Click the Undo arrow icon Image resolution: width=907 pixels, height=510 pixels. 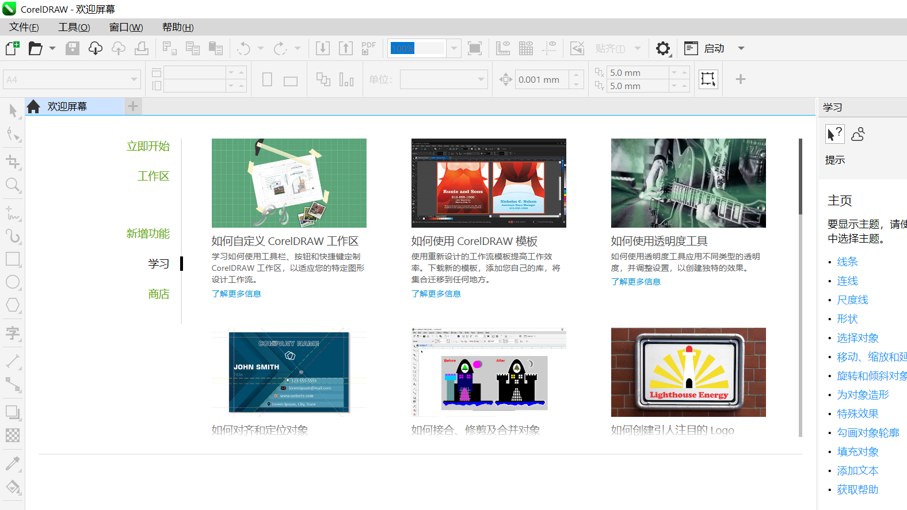[x=244, y=48]
